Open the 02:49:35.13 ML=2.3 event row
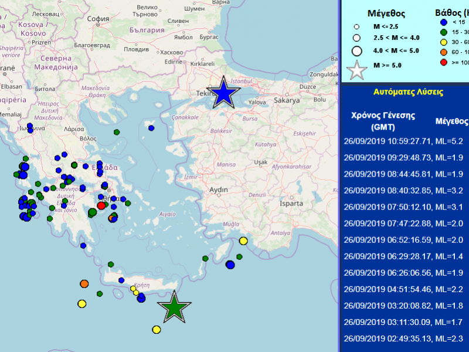The image size is (469, 352). click(x=403, y=338)
